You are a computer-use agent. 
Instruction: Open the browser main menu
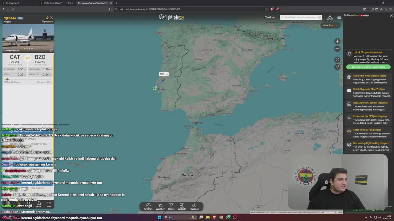click(391, 9)
